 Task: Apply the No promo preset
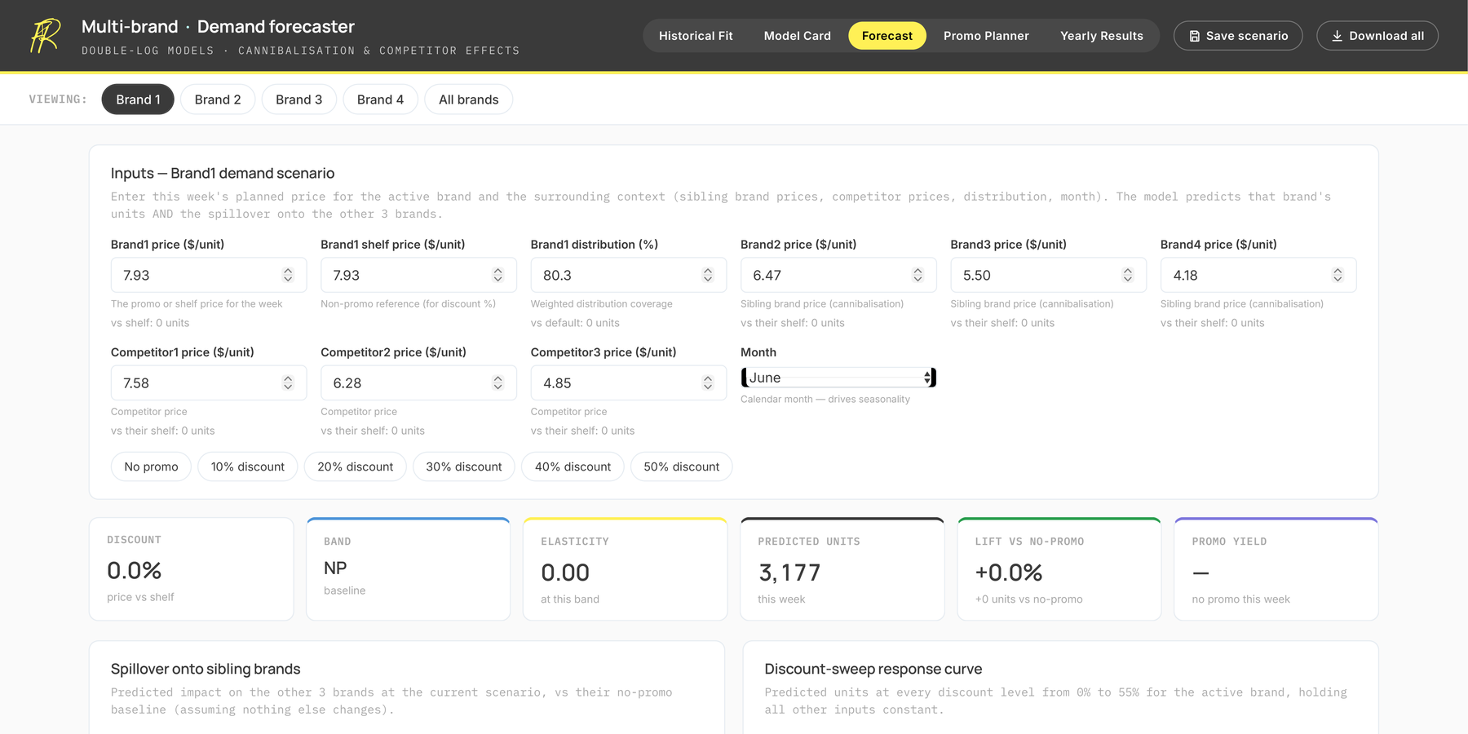pos(151,466)
